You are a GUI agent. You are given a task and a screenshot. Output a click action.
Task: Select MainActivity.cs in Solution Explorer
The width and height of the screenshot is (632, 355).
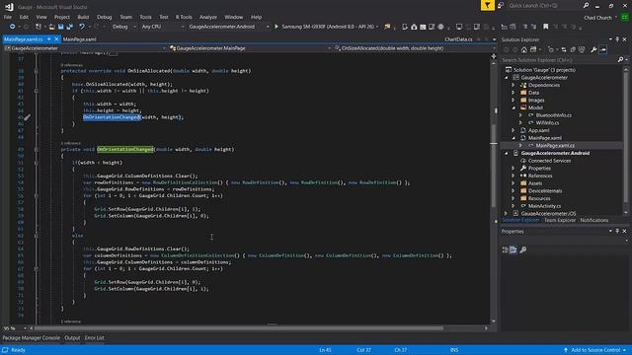click(x=544, y=206)
